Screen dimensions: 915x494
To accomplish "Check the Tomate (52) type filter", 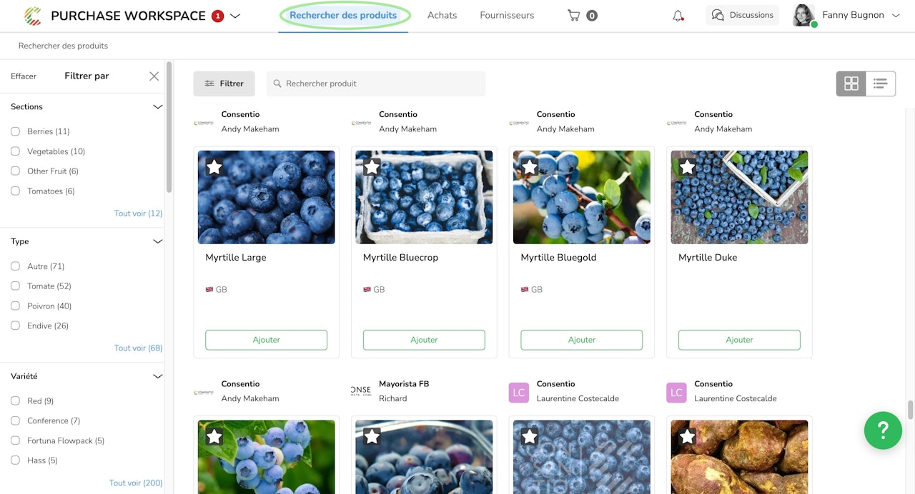I will (x=15, y=286).
